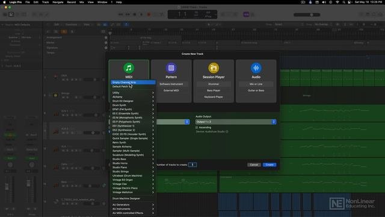385x217 pixels.
Task: Adjust the master volume slider in control bar
Action: [307, 14]
